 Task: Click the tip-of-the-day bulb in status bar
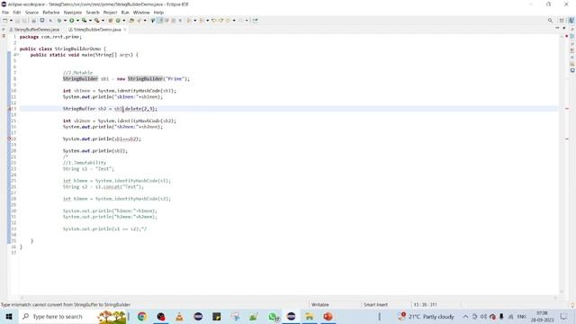[572, 305]
